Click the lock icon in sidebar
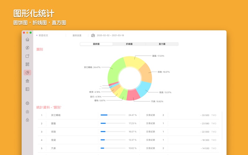Viewport: 248px width, 155px height. 27,120
